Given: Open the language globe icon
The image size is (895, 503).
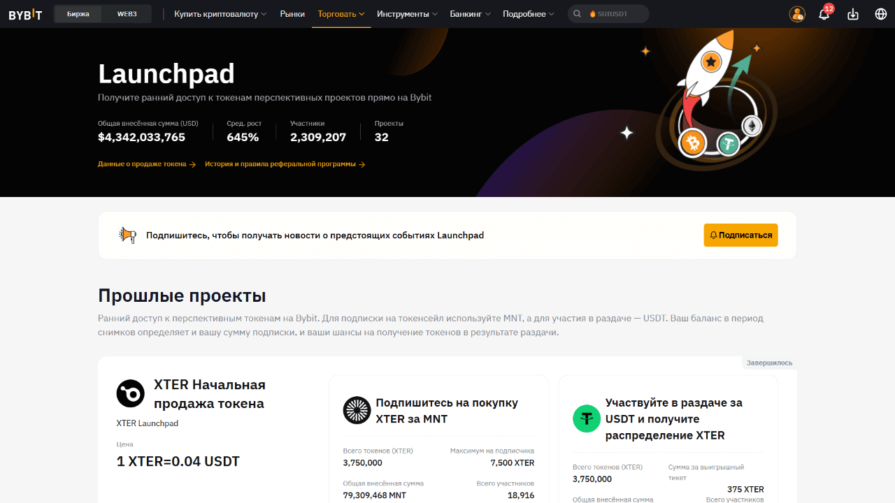Looking at the screenshot, I should tap(880, 14).
